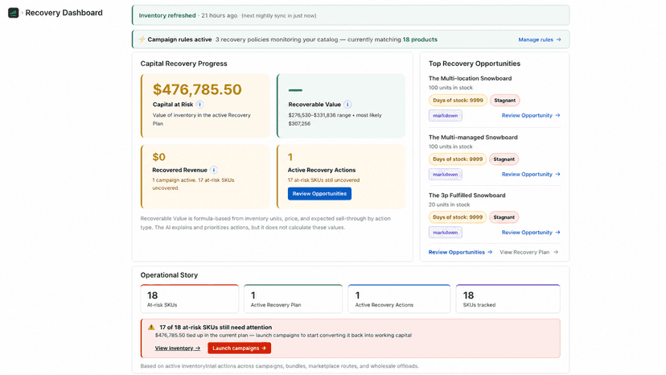Click the lightning bolt Campaign rules icon
666x375 pixels.
tap(142, 39)
